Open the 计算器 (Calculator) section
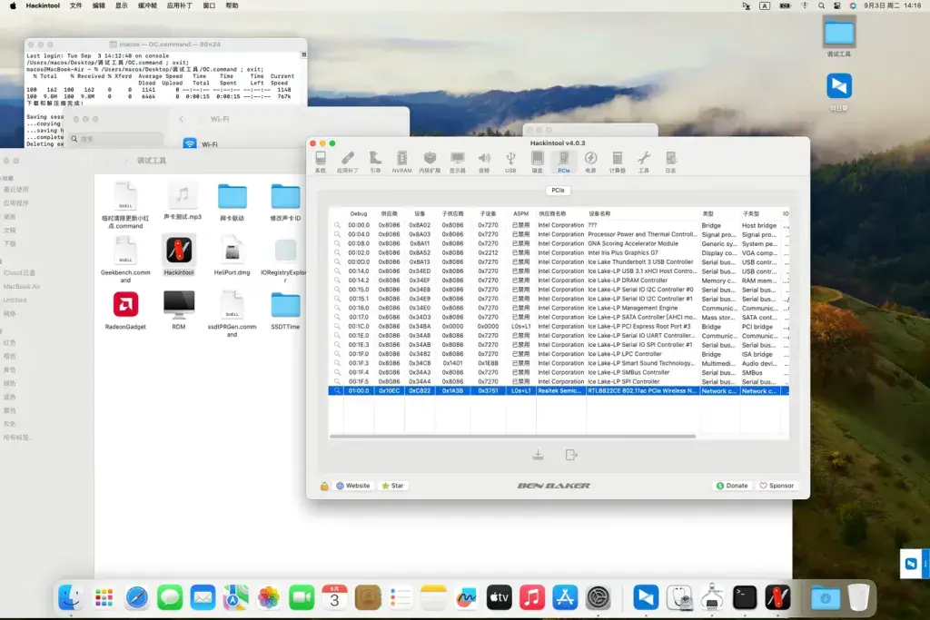This screenshot has width=930, height=620. [x=618, y=162]
